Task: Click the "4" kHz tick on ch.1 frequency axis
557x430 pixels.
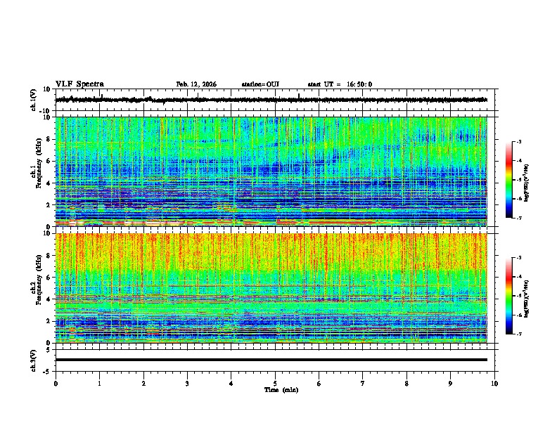Action: [49, 183]
